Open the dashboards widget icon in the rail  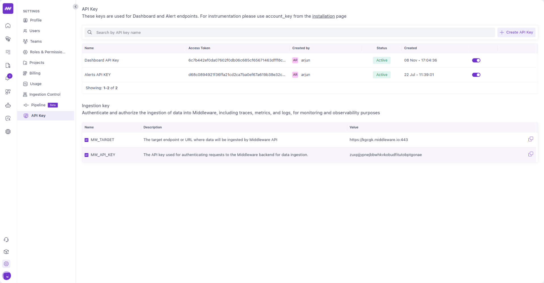8,92
